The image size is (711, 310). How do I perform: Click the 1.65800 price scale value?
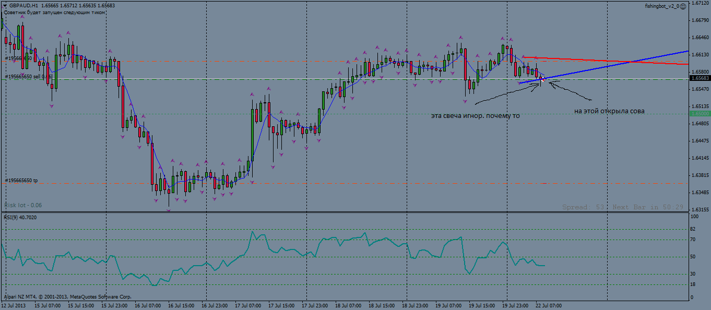click(x=700, y=72)
